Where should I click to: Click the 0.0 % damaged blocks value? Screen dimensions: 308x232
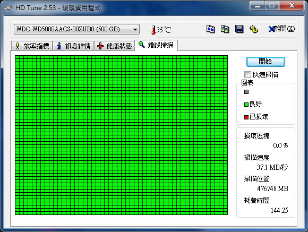tap(280, 145)
